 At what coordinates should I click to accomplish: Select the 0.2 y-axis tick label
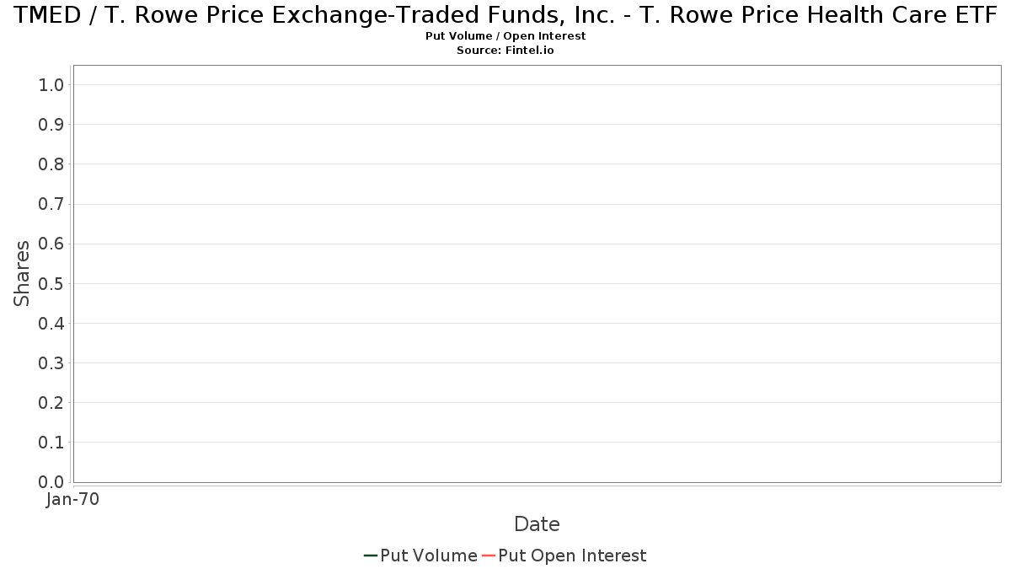(x=51, y=403)
